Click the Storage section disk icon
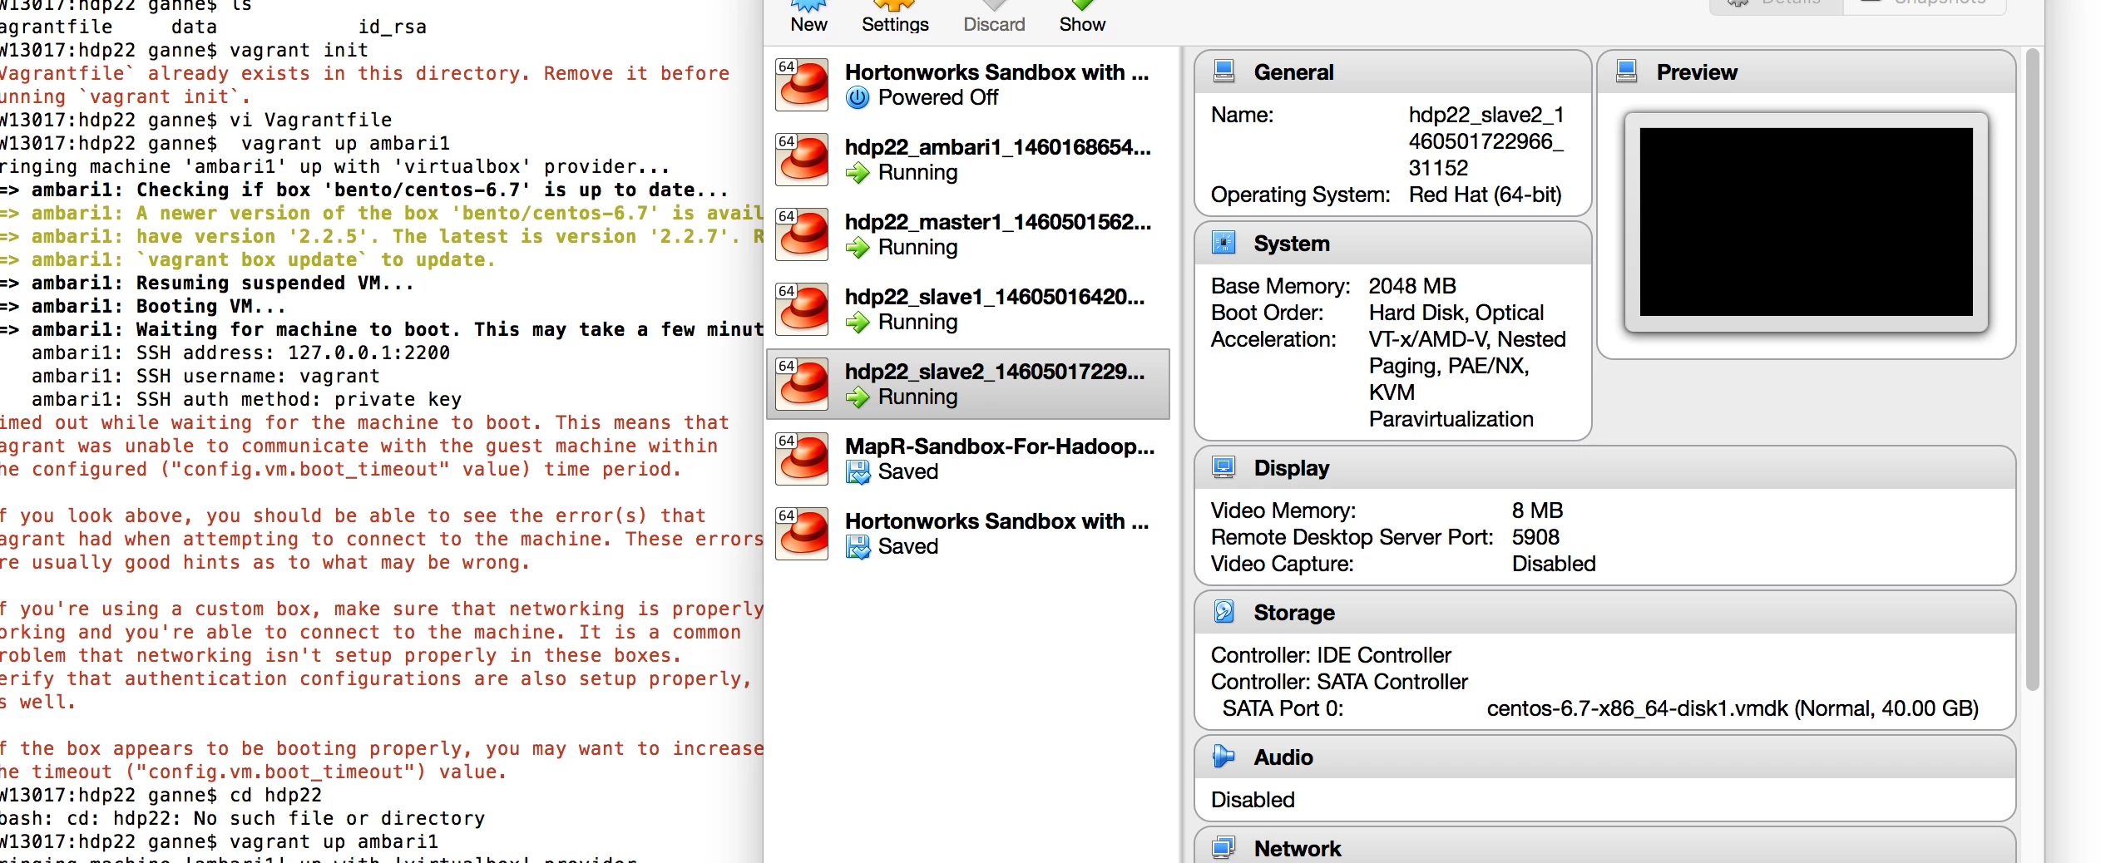 (1224, 612)
